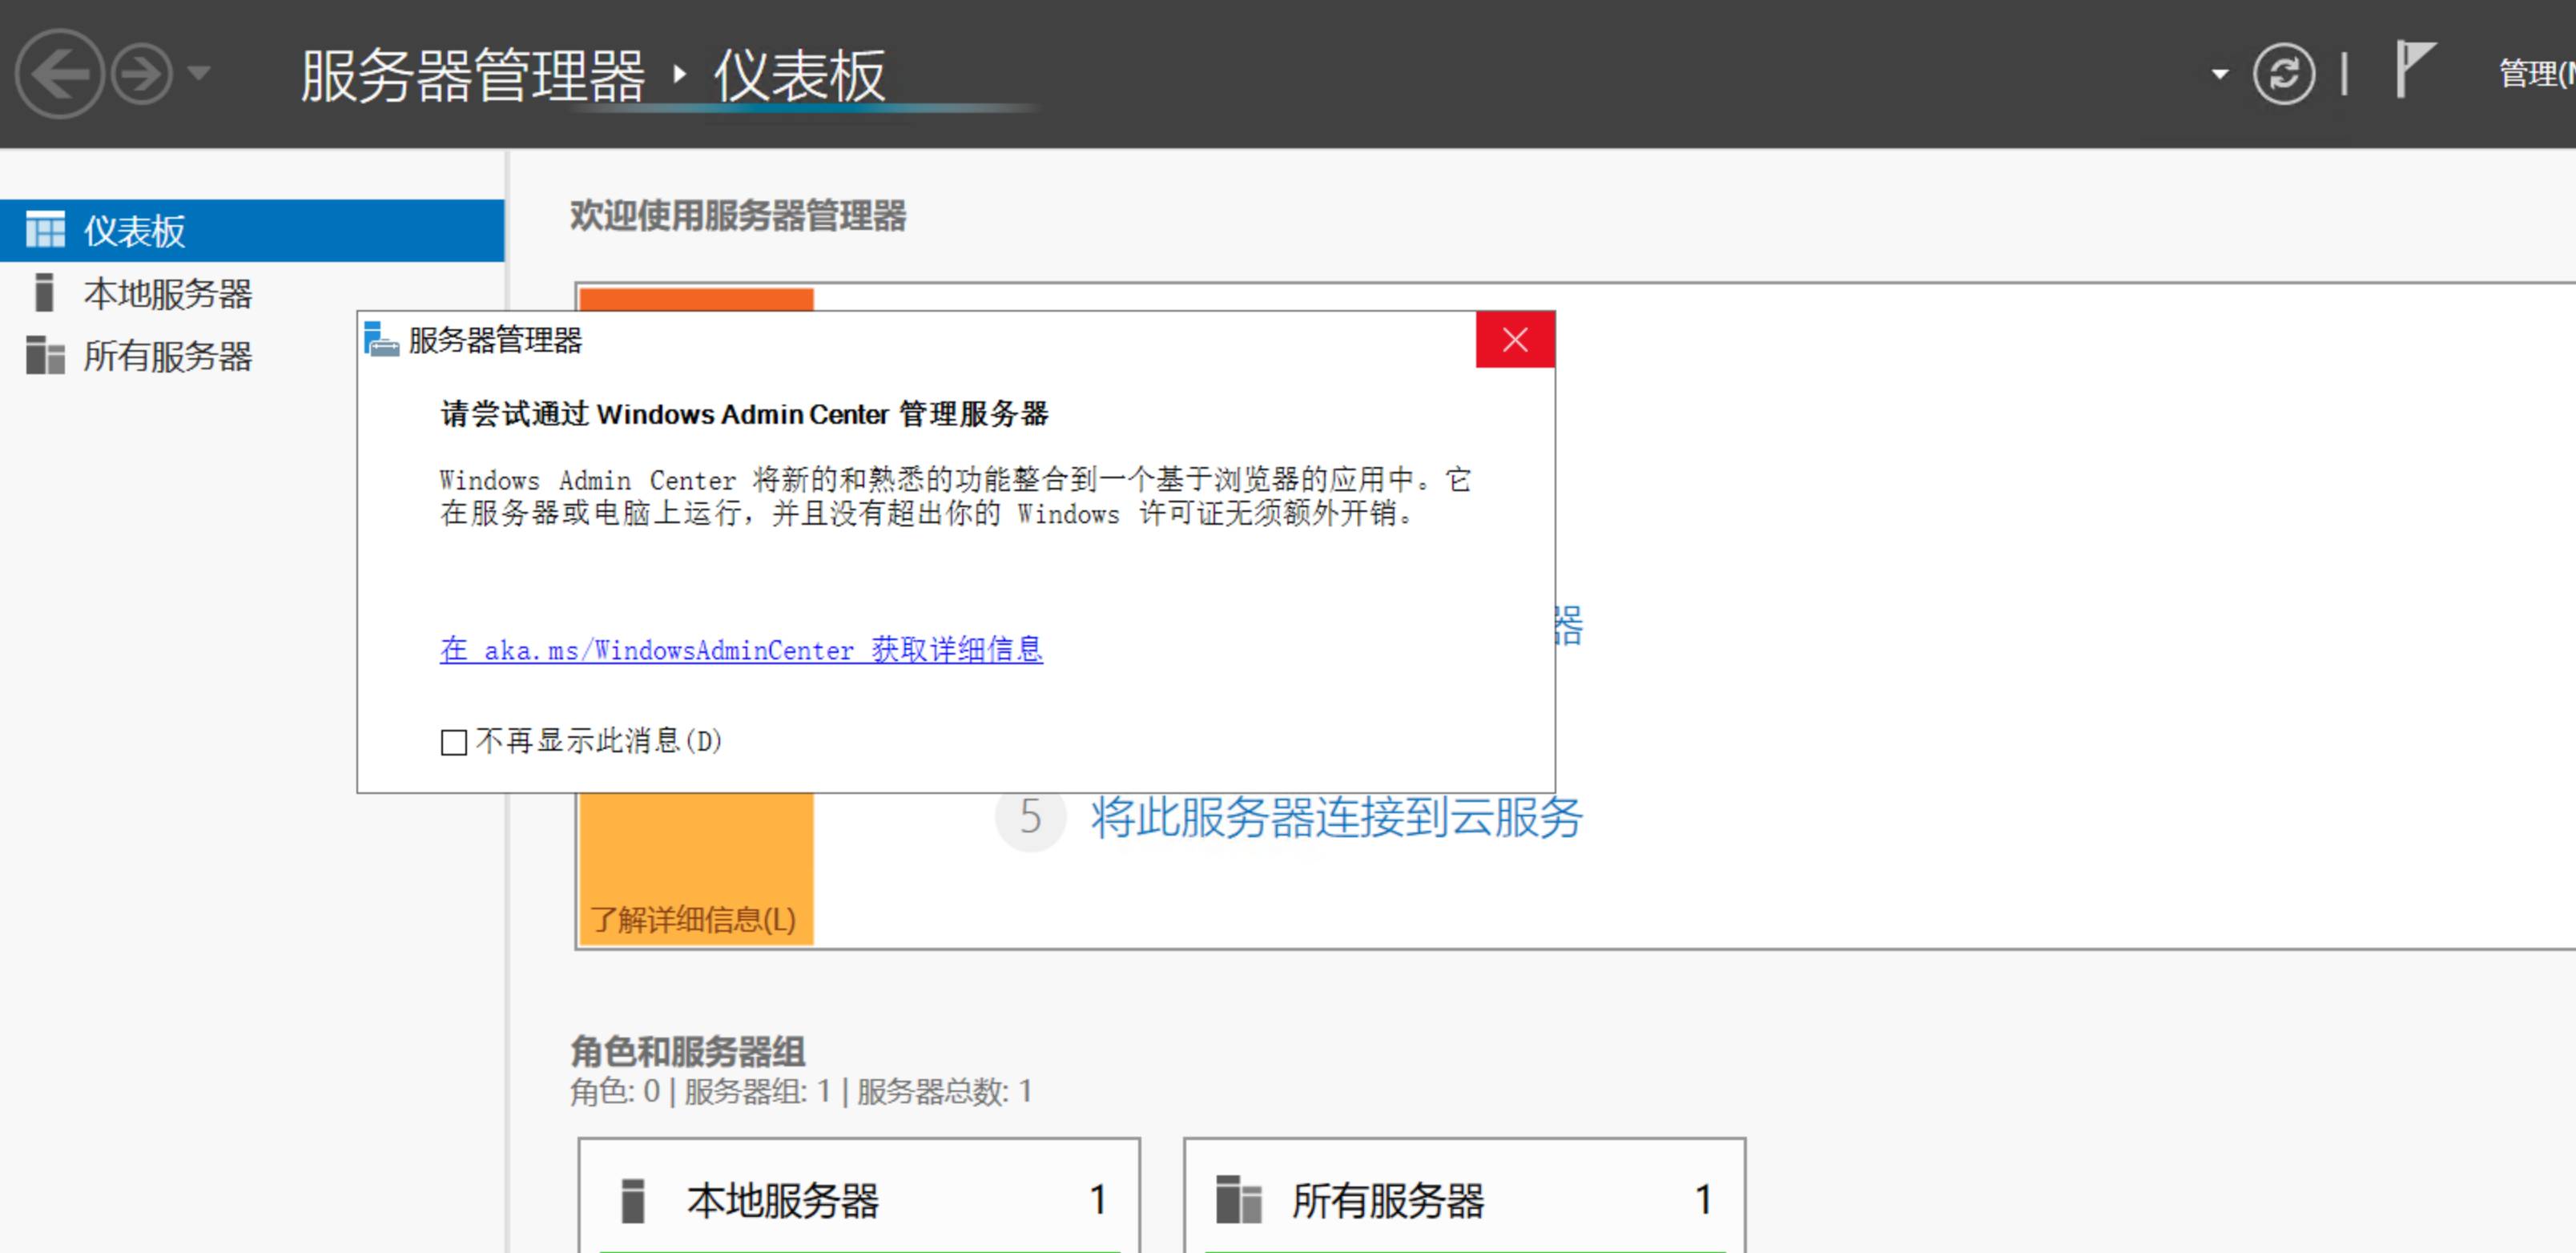
Task: Open the aka.ms/WindowsAdminCenter link
Action: tap(741, 650)
